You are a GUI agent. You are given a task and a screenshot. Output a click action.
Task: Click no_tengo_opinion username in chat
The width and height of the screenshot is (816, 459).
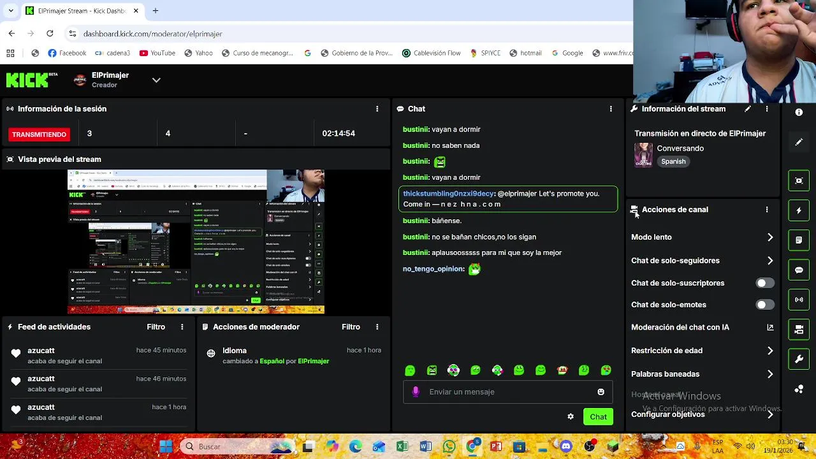(433, 269)
